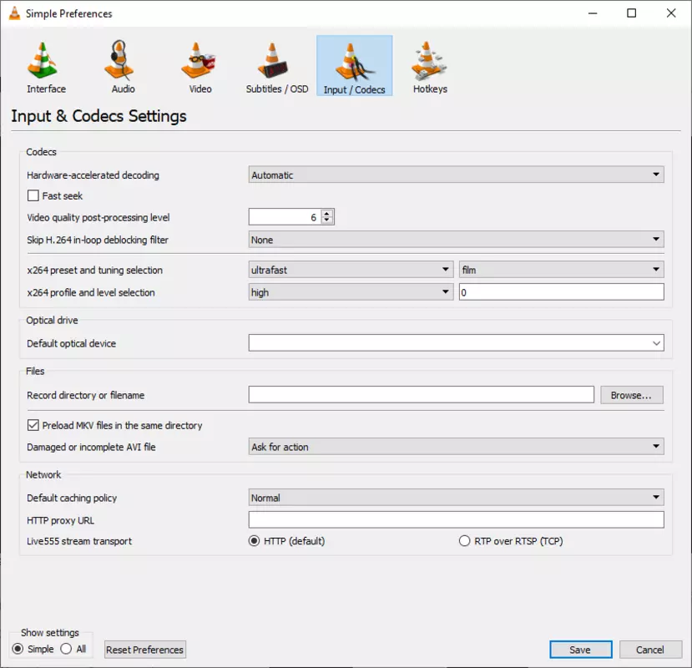Increase video quality post-processing level
The height and width of the screenshot is (668, 692).
point(326,213)
